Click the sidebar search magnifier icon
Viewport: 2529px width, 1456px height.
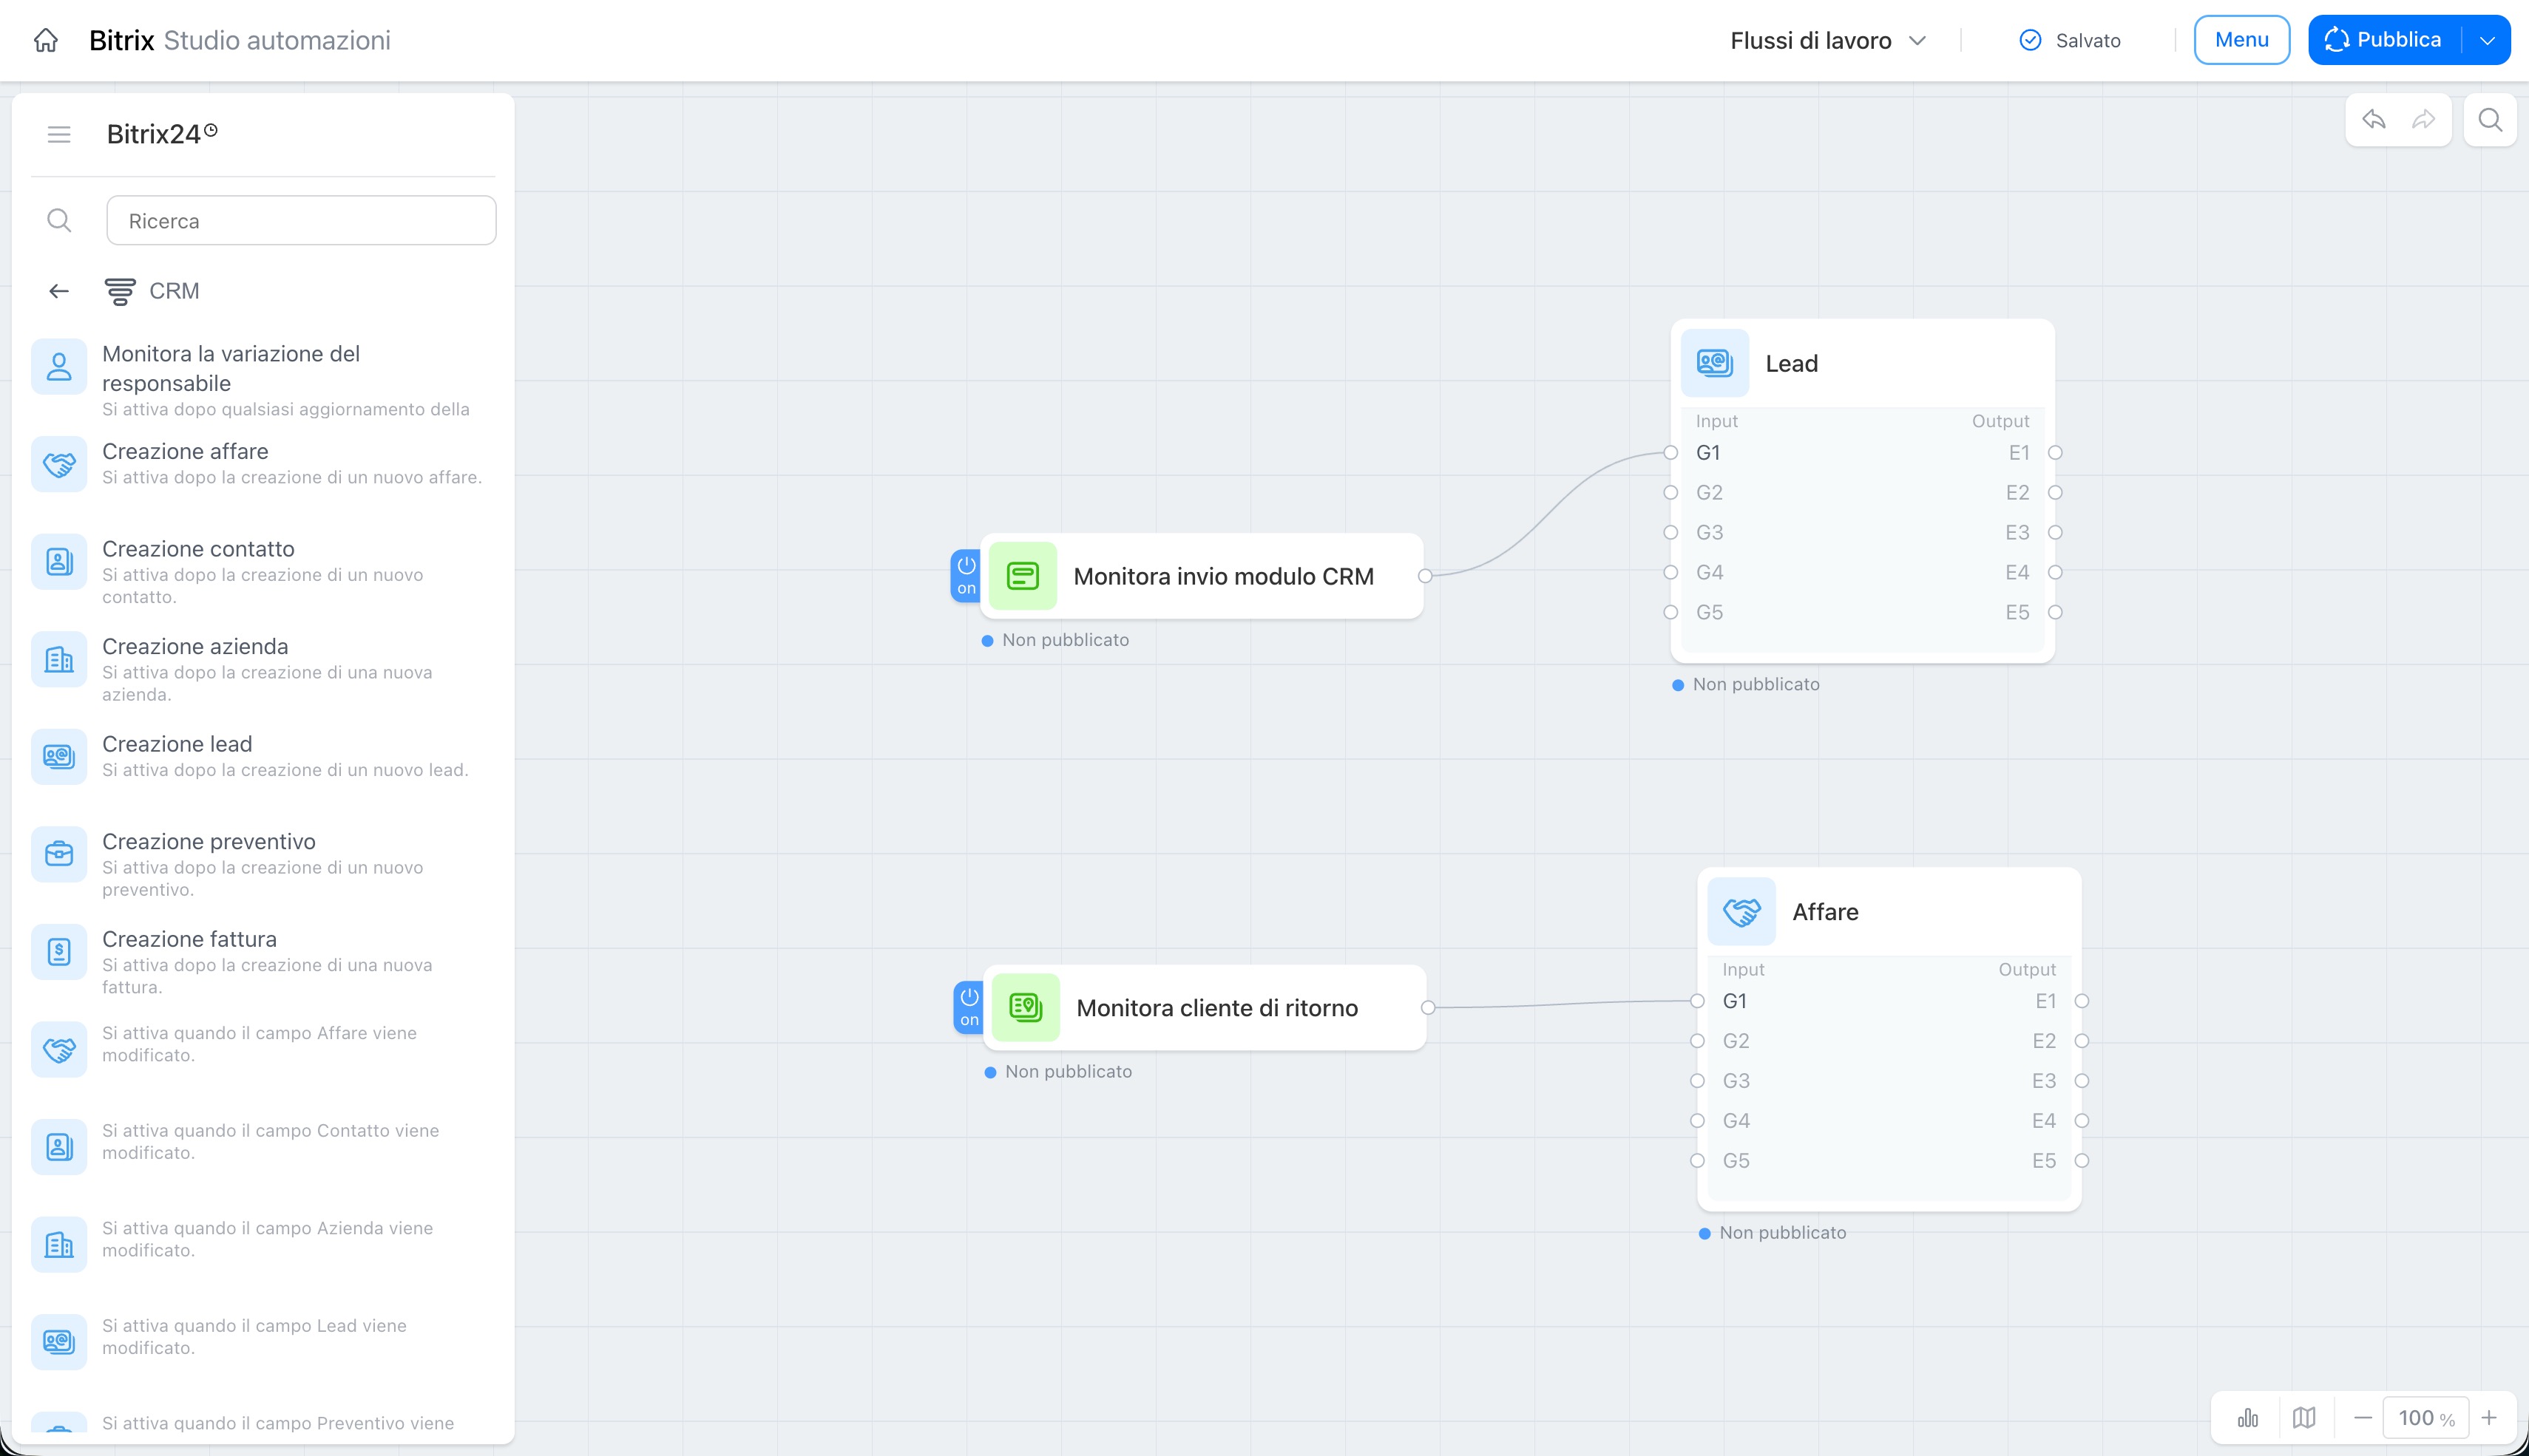pyautogui.click(x=59, y=220)
